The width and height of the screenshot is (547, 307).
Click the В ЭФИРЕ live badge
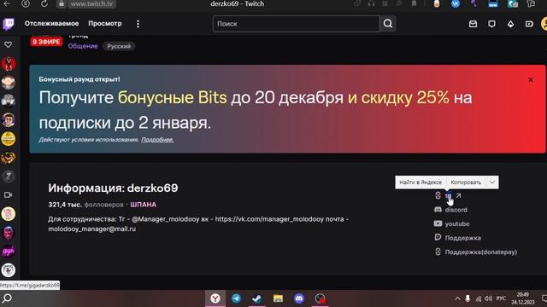pos(46,42)
